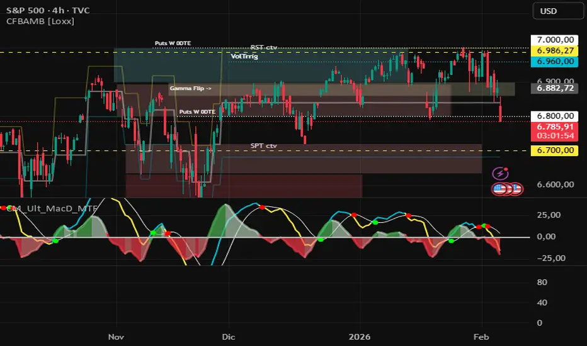587x346 pixels.
Task: Click the 25,00 MACD scale value
Action: coord(549,215)
